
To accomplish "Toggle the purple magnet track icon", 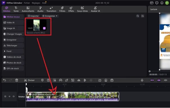I will point(159,80).
